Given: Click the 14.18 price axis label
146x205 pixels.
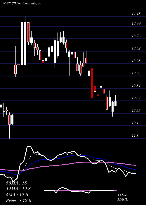Looking at the screenshot, I should coord(136,13).
